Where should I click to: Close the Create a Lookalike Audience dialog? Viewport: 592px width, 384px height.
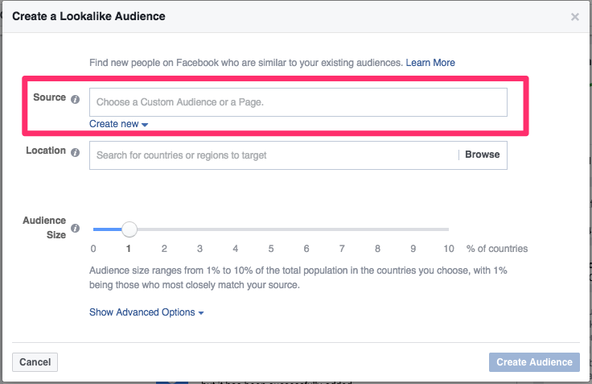click(x=574, y=17)
